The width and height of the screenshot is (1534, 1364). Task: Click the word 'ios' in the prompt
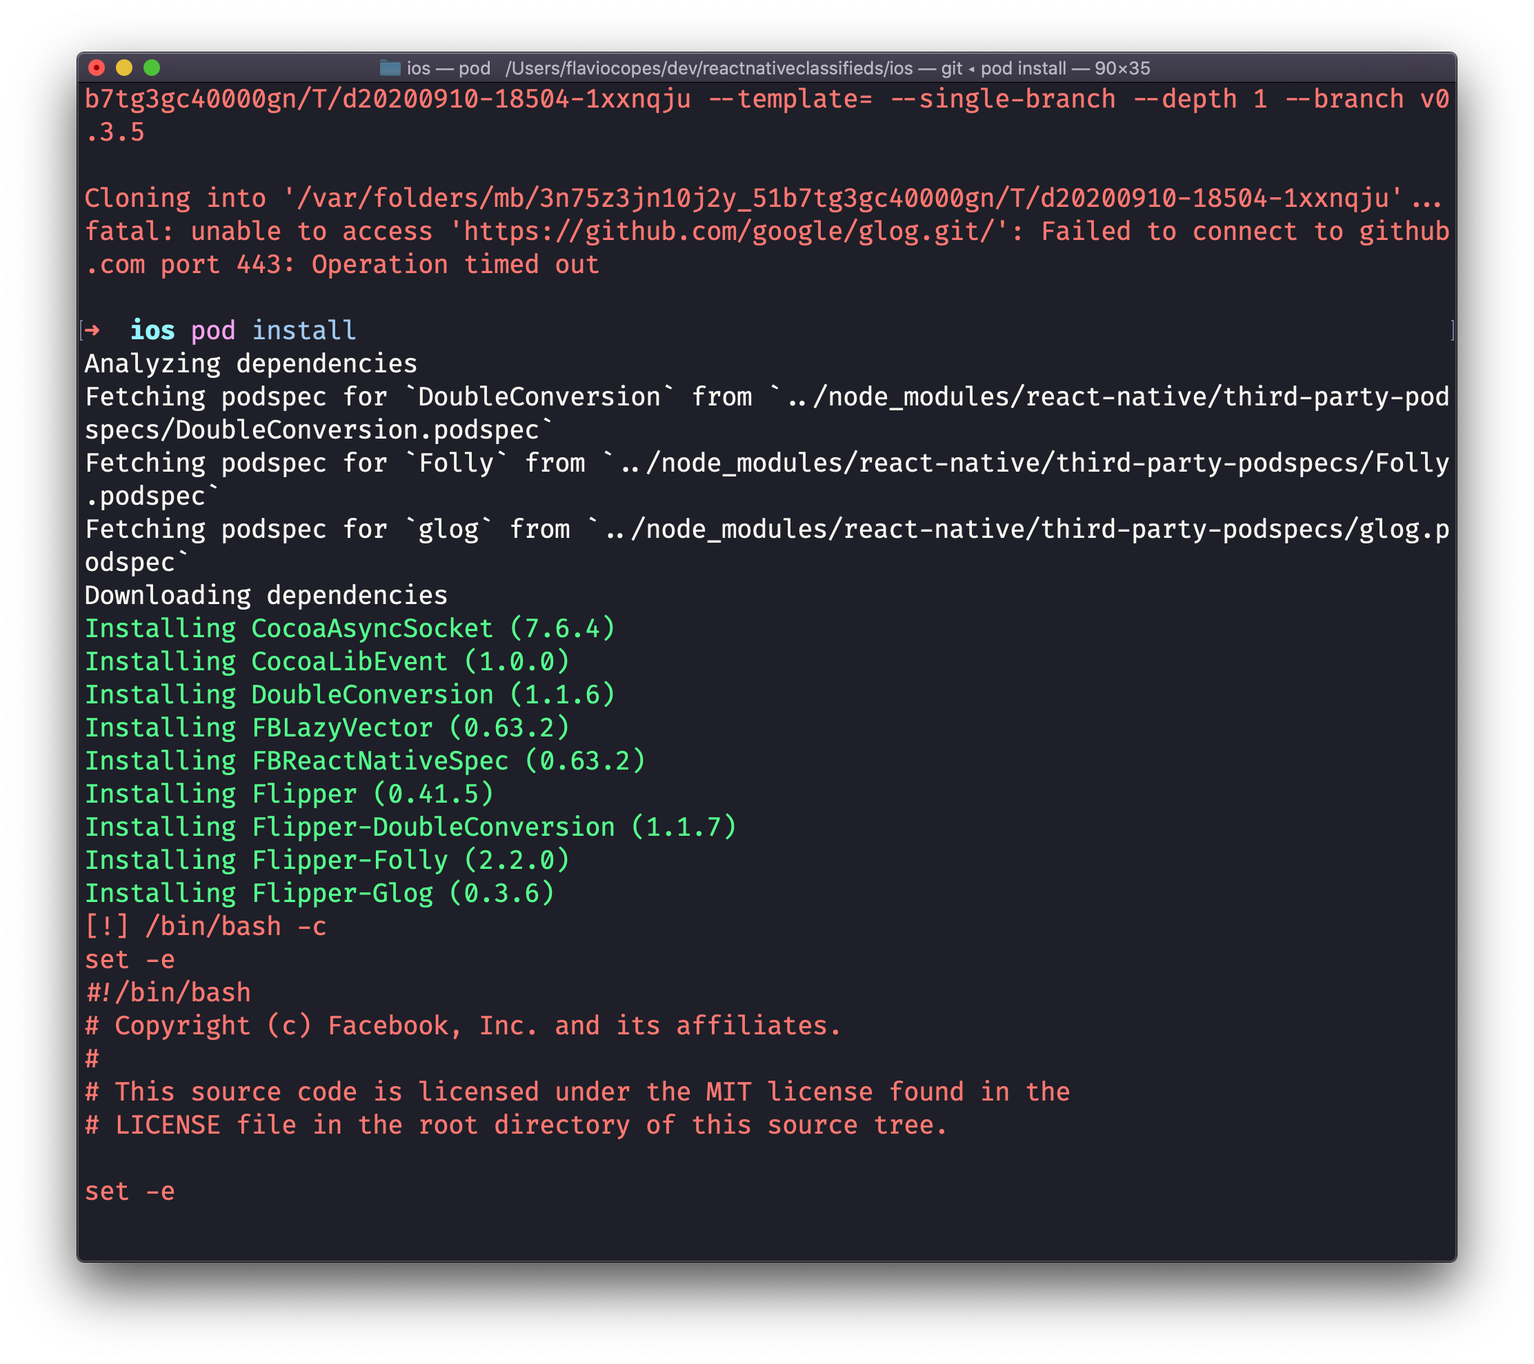(x=152, y=330)
